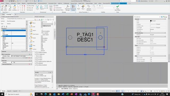Screen dimensions: 170x96
Task: Click the Delete constraint button
Action: pyautogui.click(x=56, y=6)
